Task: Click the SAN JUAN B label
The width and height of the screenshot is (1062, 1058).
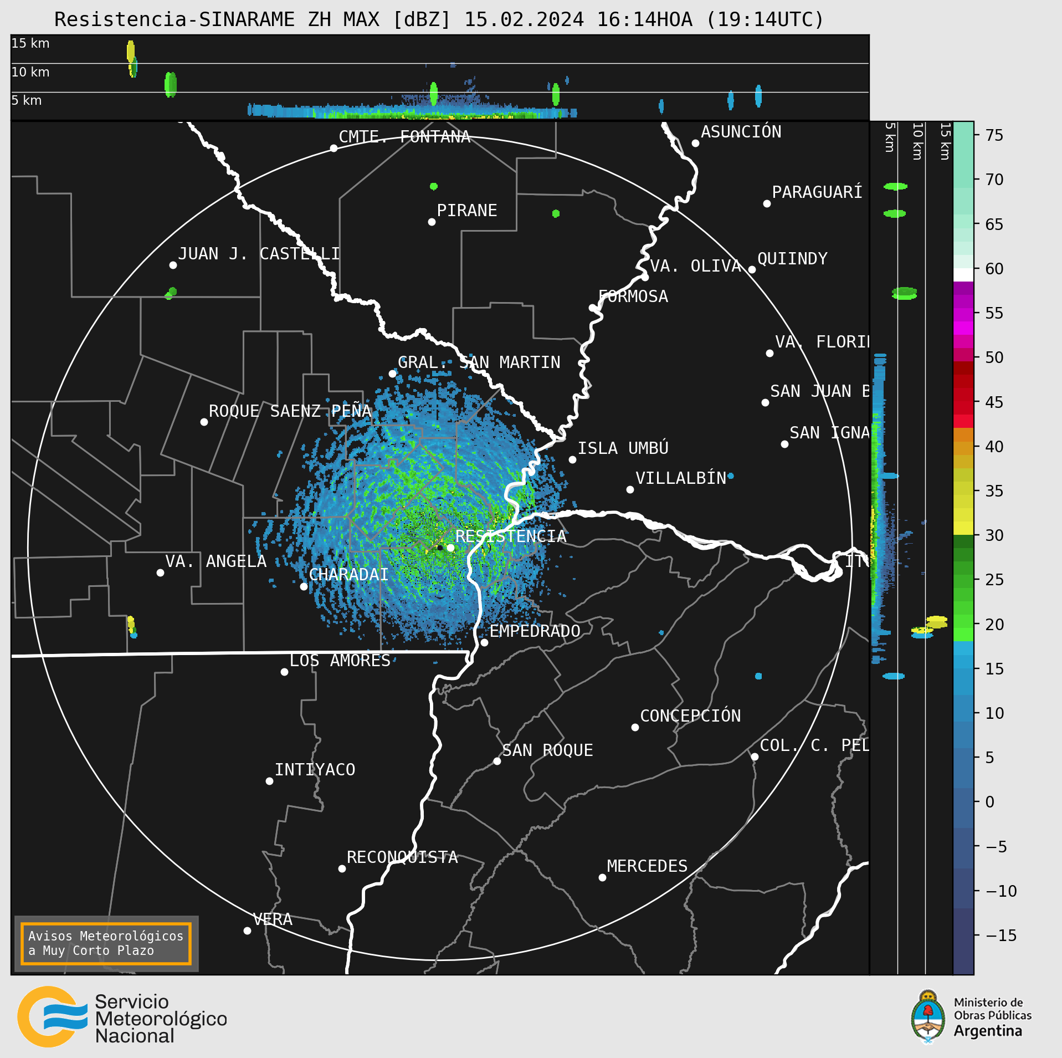Action: click(820, 391)
